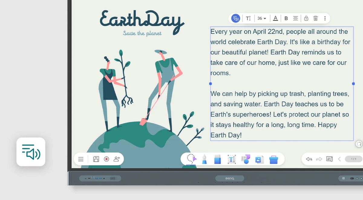Open the Shapes tool
Screen dimensions: 363x200
click(246, 159)
